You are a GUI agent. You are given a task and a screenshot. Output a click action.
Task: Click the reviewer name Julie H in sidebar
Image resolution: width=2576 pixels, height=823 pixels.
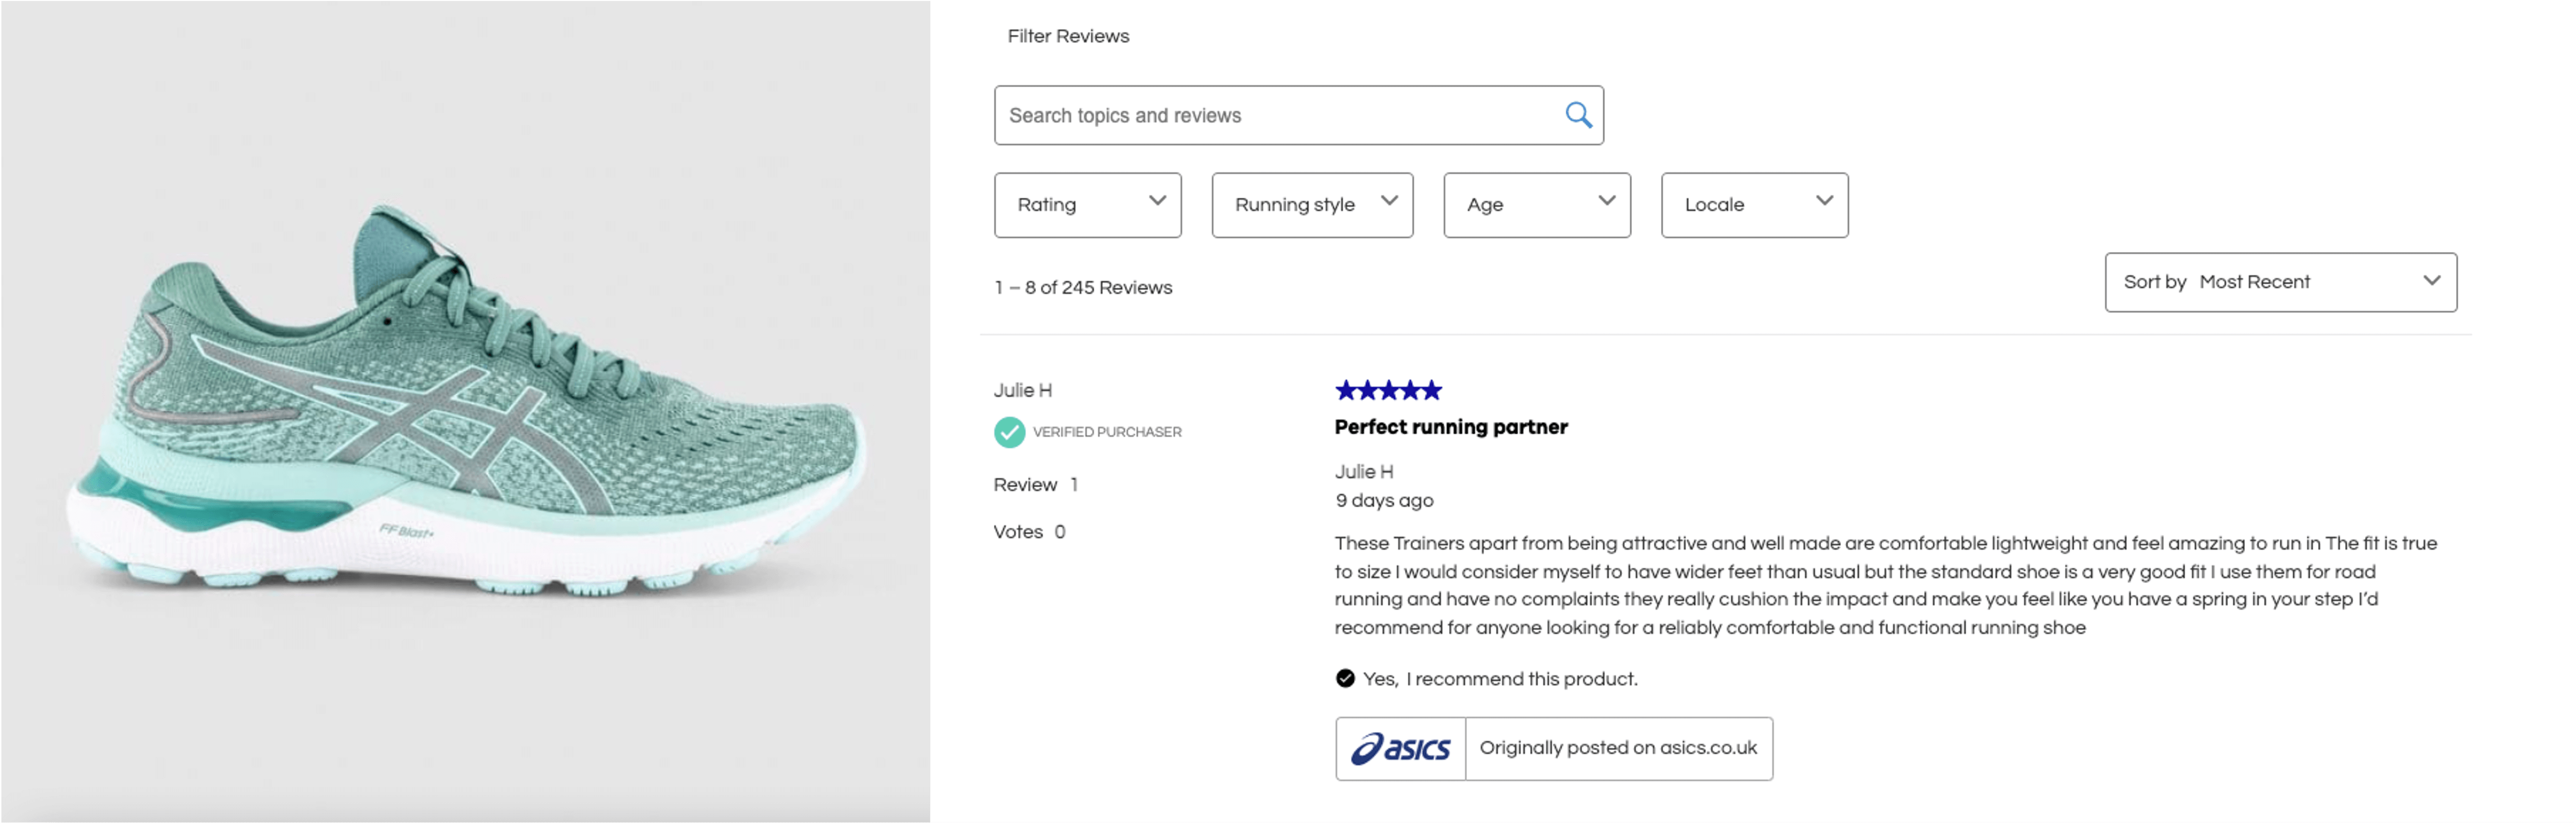[1022, 389]
